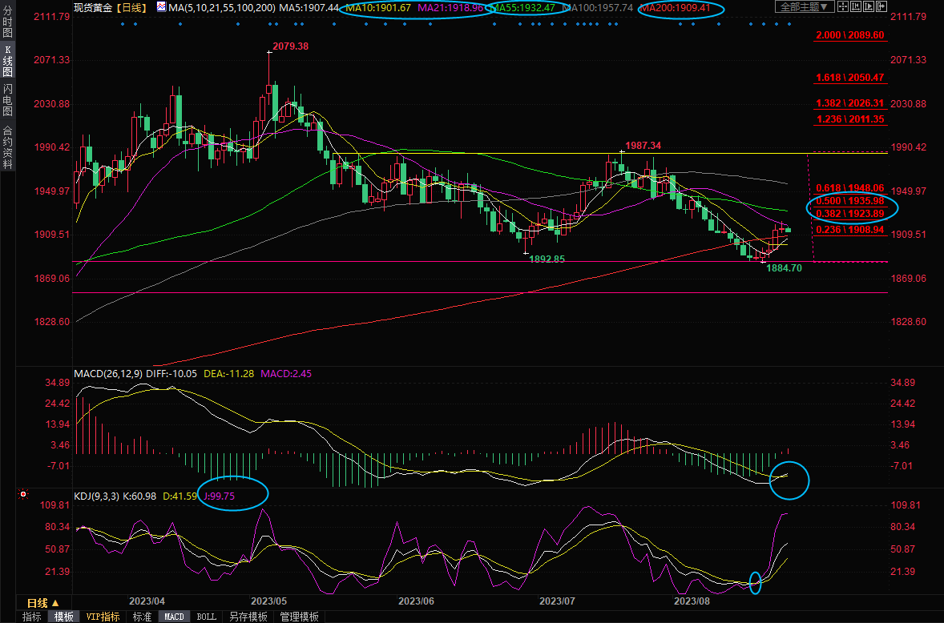This screenshot has height=623, width=944.
Task: Switch to the 指标 tab
Action: click(32, 617)
